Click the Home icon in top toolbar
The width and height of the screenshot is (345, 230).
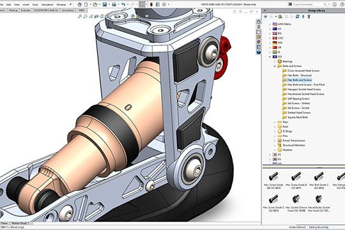(x=80, y=4)
